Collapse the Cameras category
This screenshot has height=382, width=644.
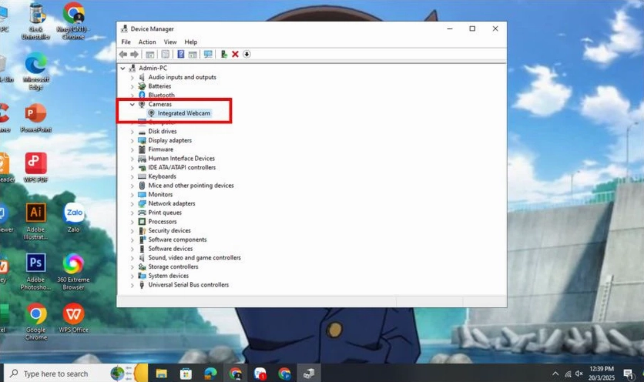pyautogui.click(x=132, y=104)
